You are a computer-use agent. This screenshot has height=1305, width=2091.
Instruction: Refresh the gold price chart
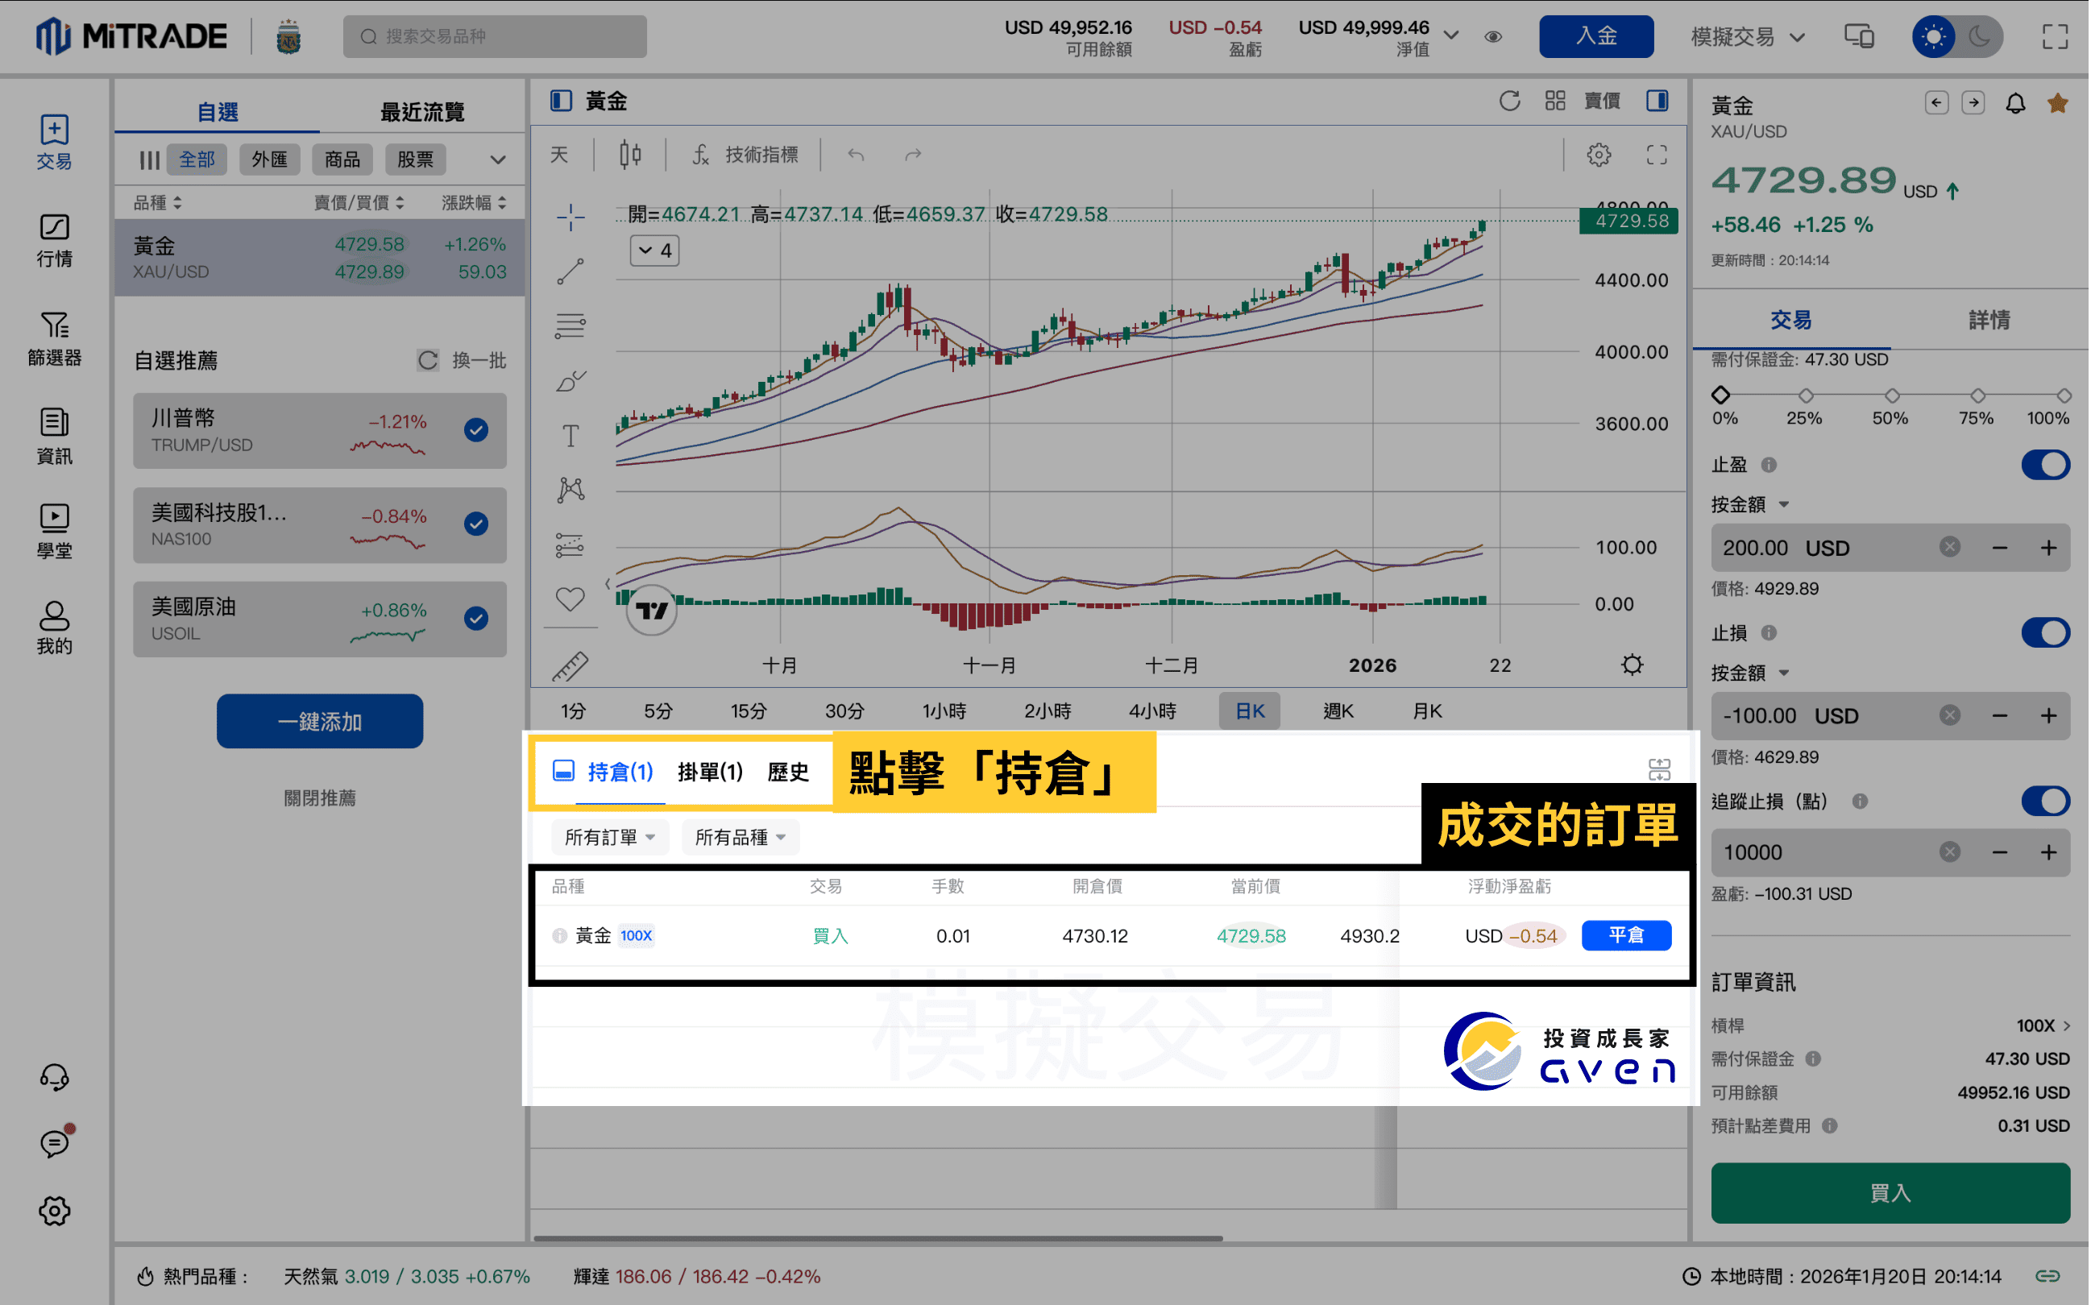tap(1509, 100)
